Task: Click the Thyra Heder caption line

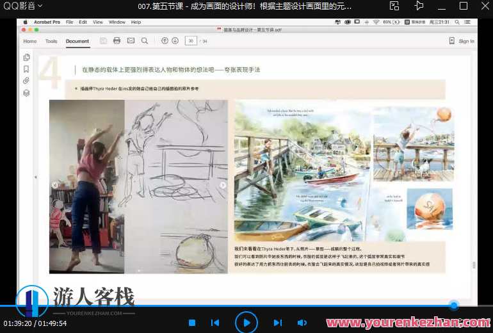Action: click(140, 89)
